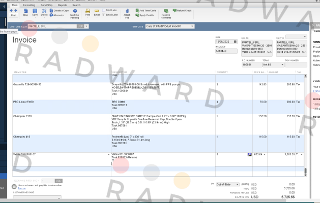320x203 pixels.
Task: Click the Bill To address box
Action: (x=257, y=48)
